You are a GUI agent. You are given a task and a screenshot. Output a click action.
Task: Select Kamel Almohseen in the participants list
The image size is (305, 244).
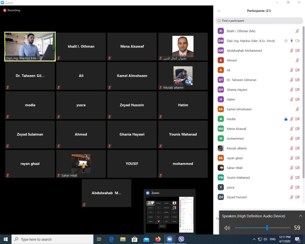[x=239, y=109]
